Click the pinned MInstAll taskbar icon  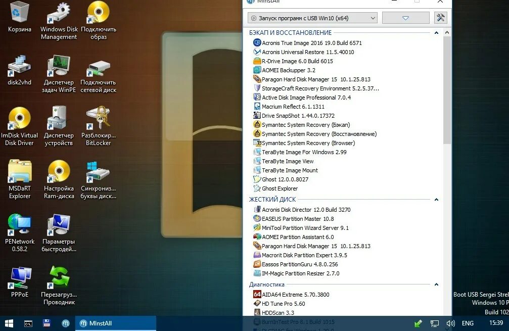tap(66, 323)
